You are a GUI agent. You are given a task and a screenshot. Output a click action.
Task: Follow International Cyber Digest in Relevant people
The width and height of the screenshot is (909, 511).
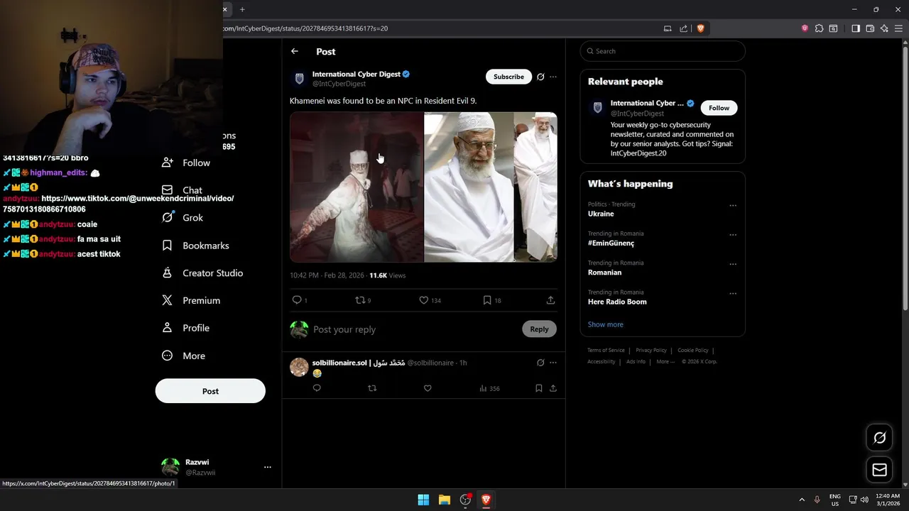point(719,108)
